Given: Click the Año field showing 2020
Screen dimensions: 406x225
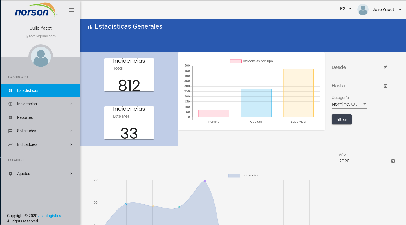Looking at the screenshot, I should click(368, 161).
